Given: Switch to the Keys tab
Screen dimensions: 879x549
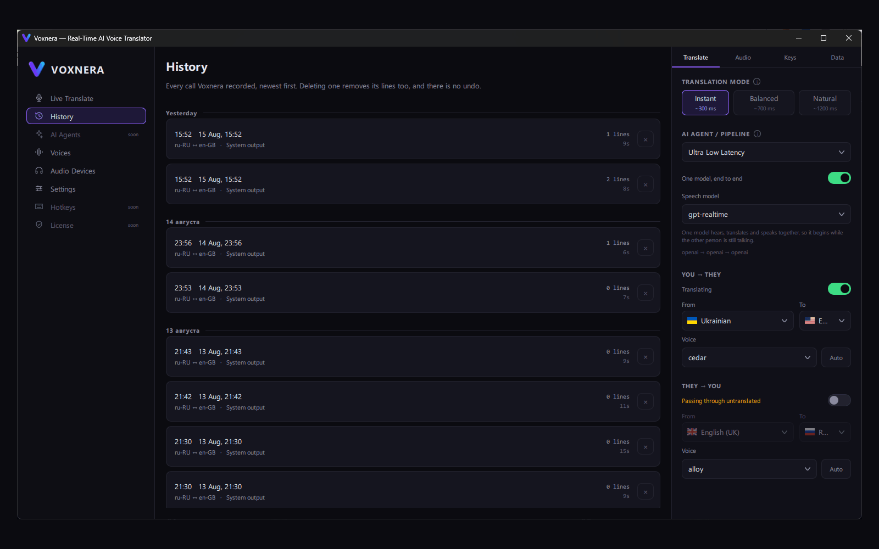Looking at the screenshot, I should point(790,58).
